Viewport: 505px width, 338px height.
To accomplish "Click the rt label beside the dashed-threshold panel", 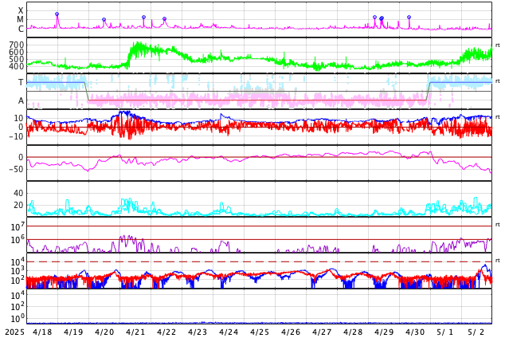I will 498,261.
